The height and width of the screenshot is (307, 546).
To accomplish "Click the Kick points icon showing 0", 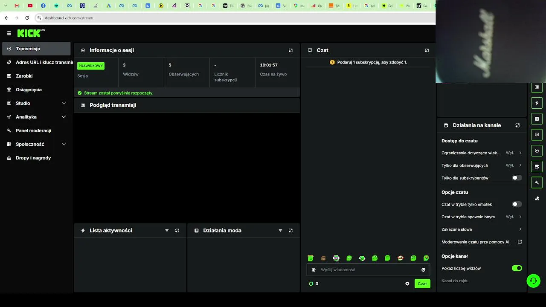I will point(311,284).
